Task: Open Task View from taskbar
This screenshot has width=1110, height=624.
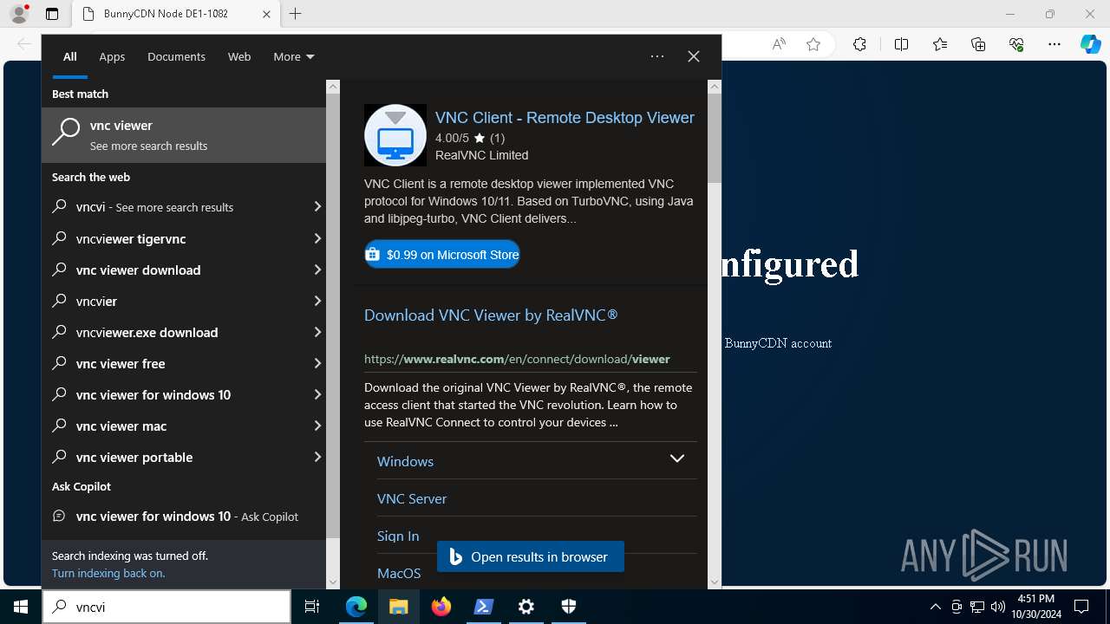Action: 312,607
